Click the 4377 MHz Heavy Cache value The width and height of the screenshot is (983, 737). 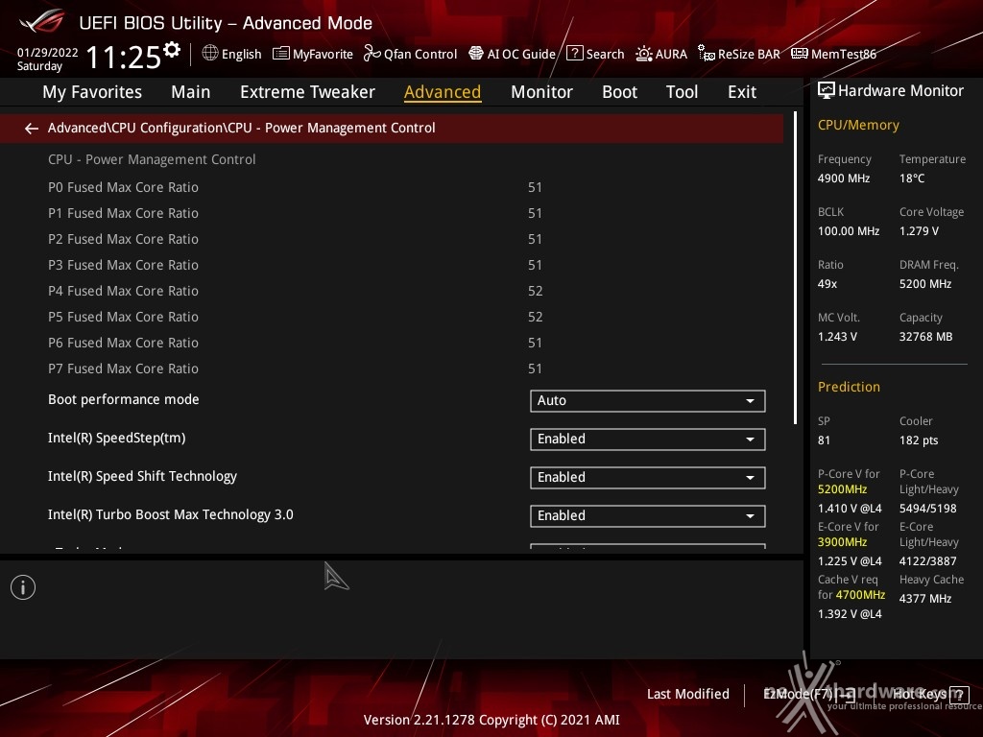coord(925,599)
